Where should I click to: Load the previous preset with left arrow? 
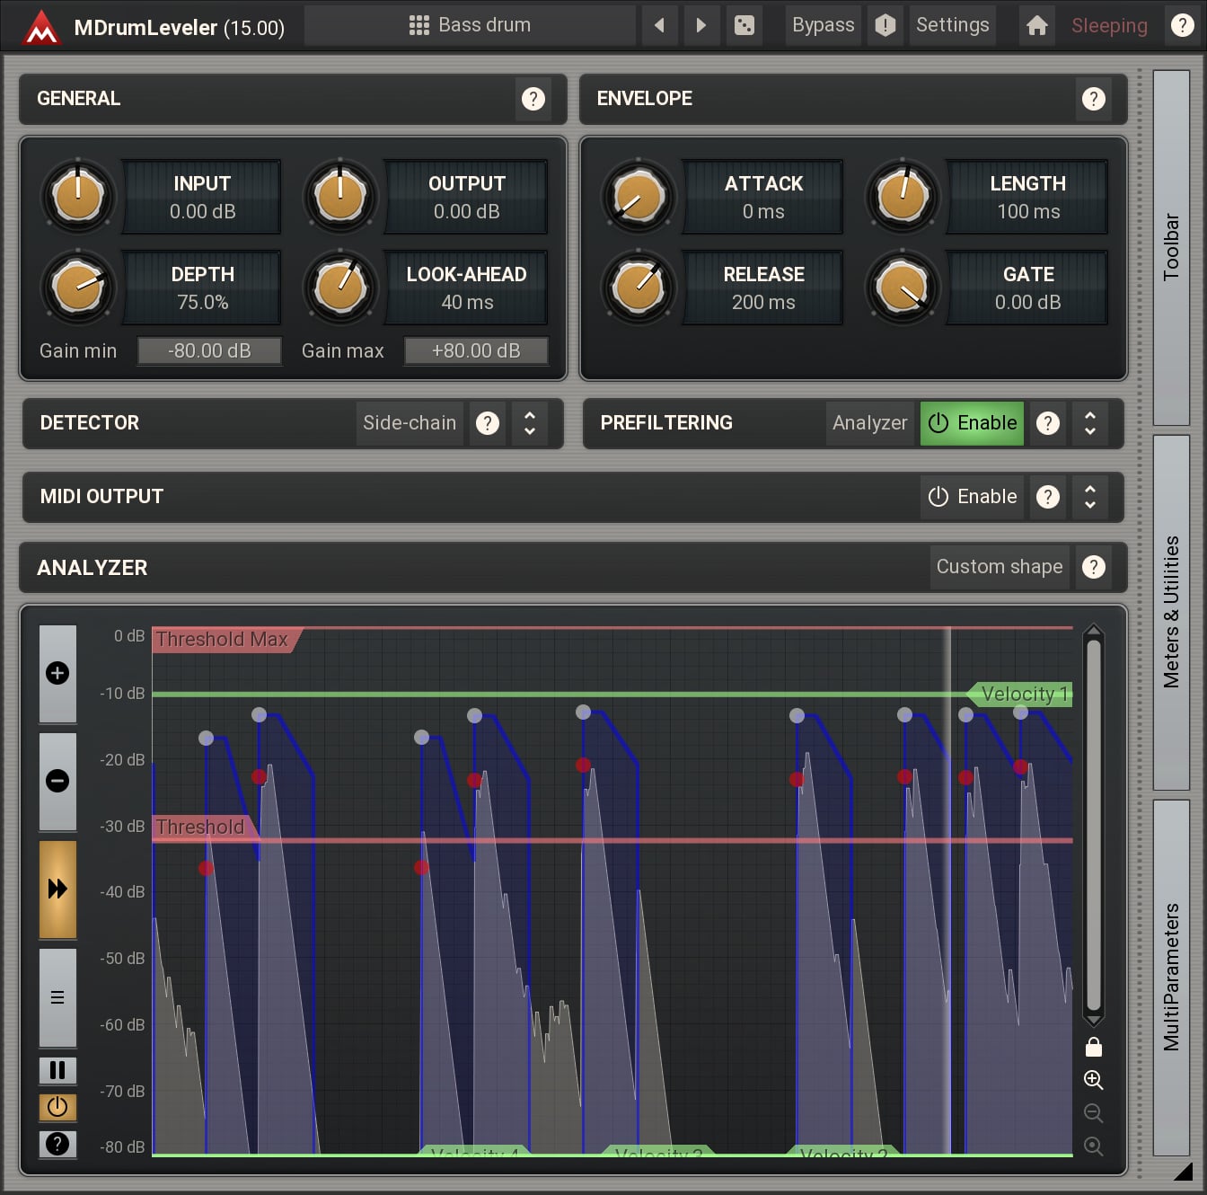659,25
